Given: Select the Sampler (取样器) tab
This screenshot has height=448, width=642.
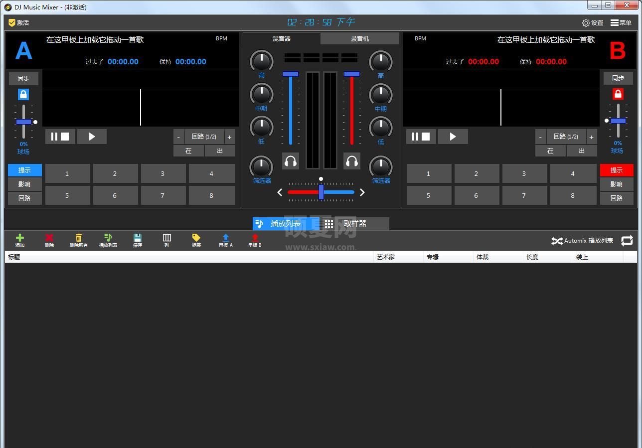Looking at the screenshot, I should pos(355,224).
